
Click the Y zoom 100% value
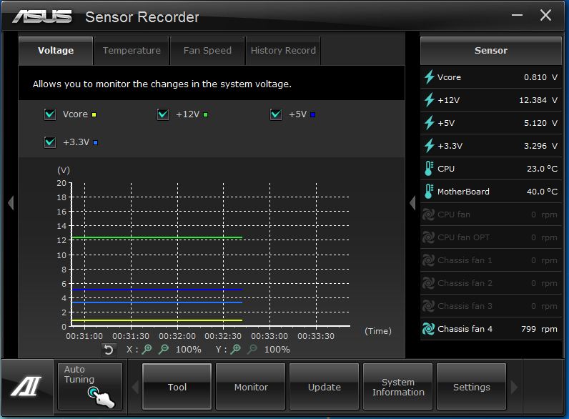(277, 350)
